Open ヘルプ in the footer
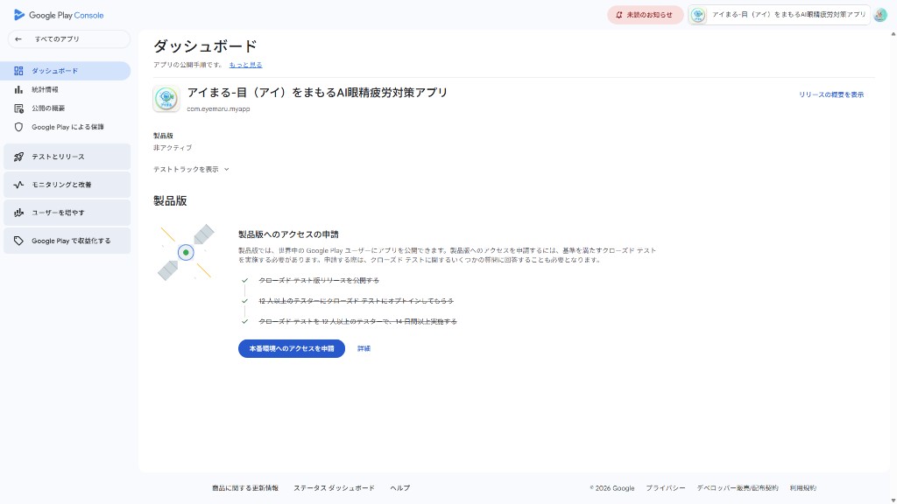897x504 pixels. (399, 488)
